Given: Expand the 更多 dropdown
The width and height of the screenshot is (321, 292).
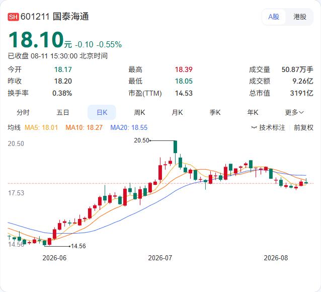Looking at the screenshot, I should (x=294, y=112).
